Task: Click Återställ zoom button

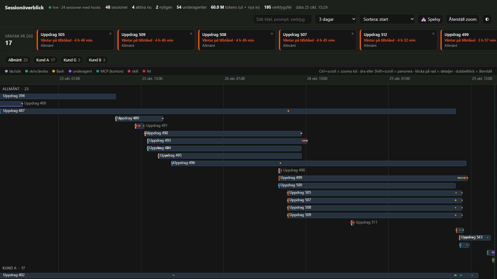Action: [463, 19]
